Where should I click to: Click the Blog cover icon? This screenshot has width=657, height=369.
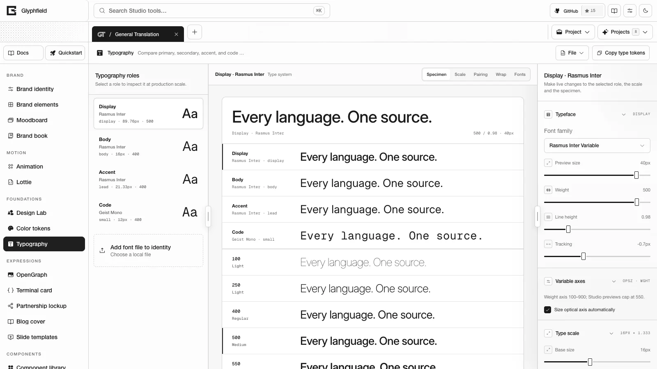pos(11,321)
